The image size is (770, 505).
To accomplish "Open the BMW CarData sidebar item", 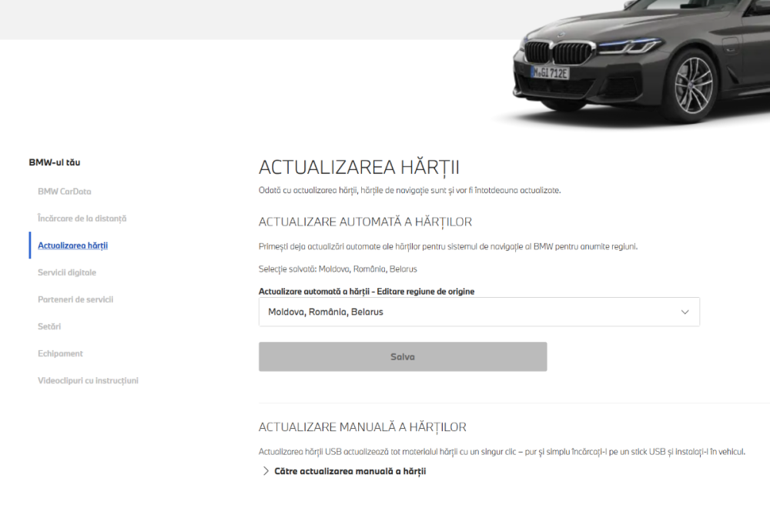I will [x=65, y=191].
